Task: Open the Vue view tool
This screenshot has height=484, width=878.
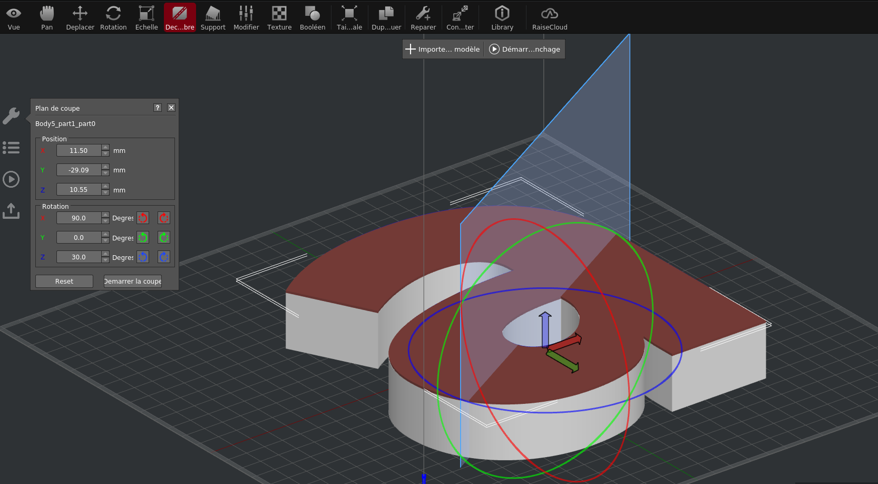Action: point(14,18)
